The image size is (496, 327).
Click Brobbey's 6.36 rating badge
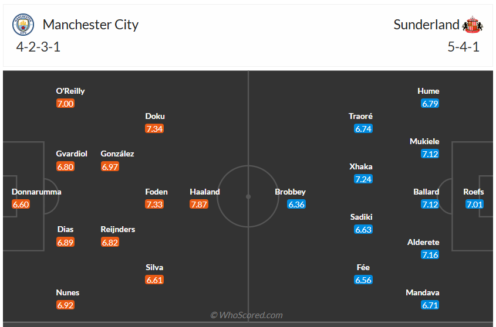[296, 205]
